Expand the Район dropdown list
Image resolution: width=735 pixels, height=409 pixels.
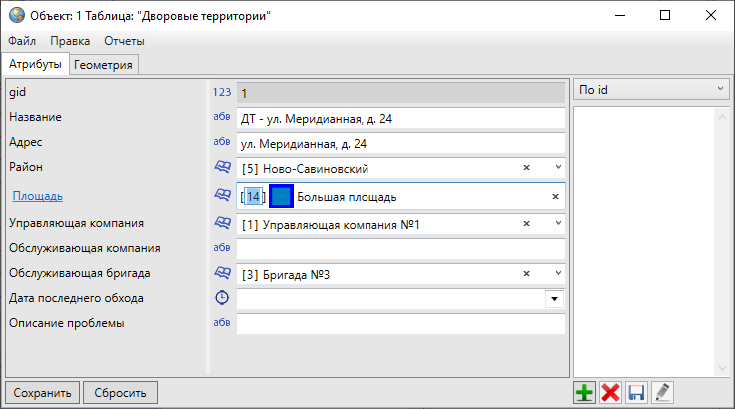[x=557, y=169]
